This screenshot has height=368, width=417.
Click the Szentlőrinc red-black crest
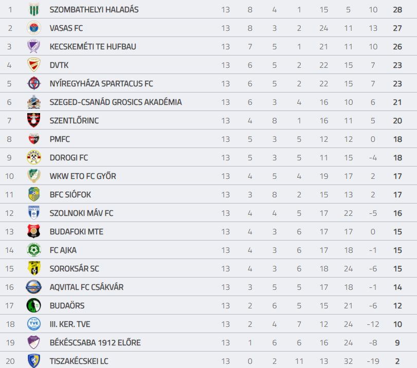point(34,120)
